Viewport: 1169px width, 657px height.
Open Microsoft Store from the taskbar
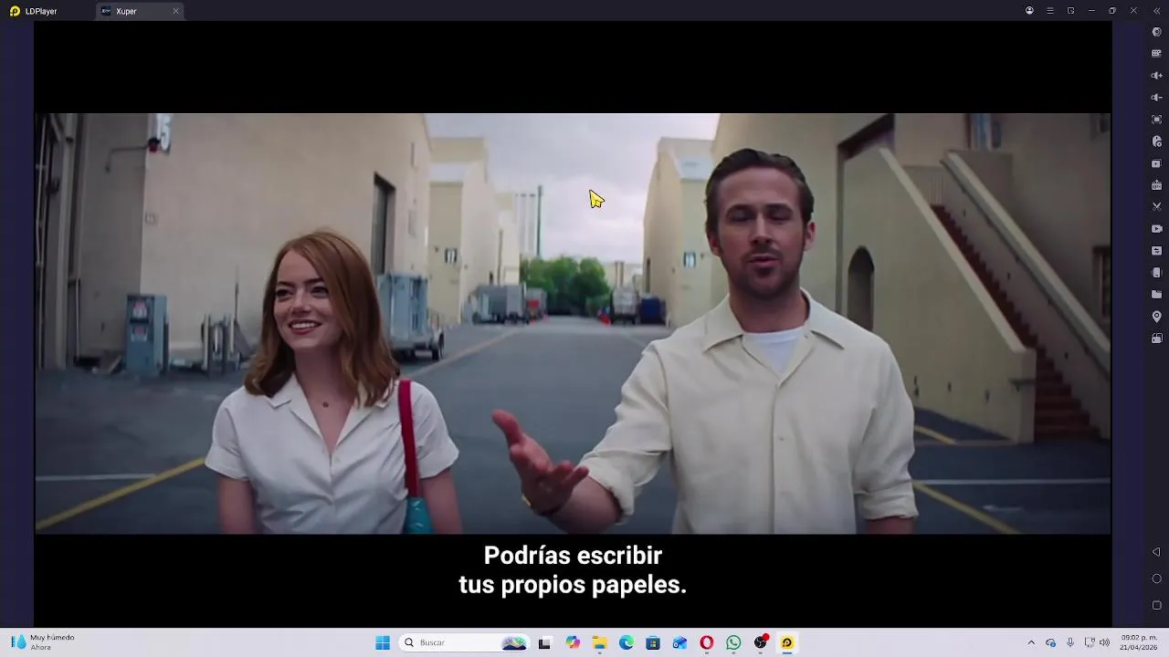(653, 642)
